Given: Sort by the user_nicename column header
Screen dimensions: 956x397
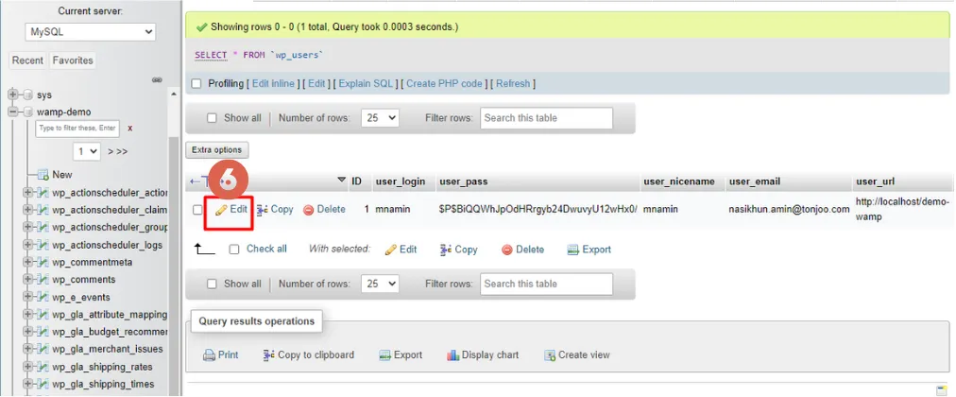Looking at the screenshot, I should pos(679,181).
